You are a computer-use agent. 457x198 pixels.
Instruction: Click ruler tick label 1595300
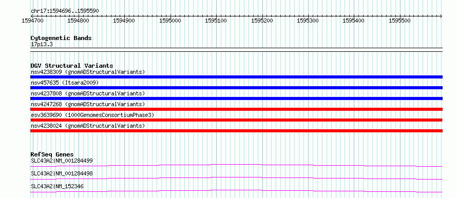pyautogui.click(x=307, y=21)
